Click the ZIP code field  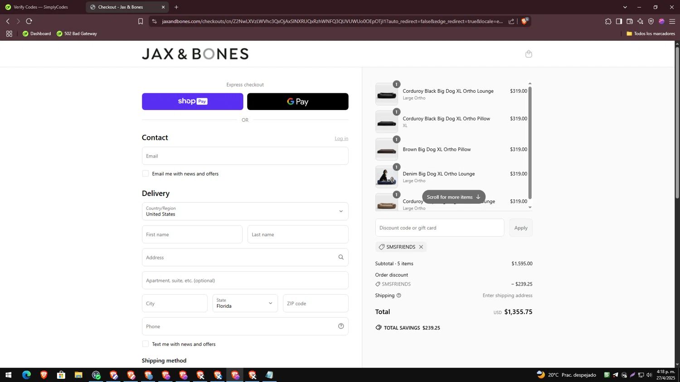[x=316, y=303]
